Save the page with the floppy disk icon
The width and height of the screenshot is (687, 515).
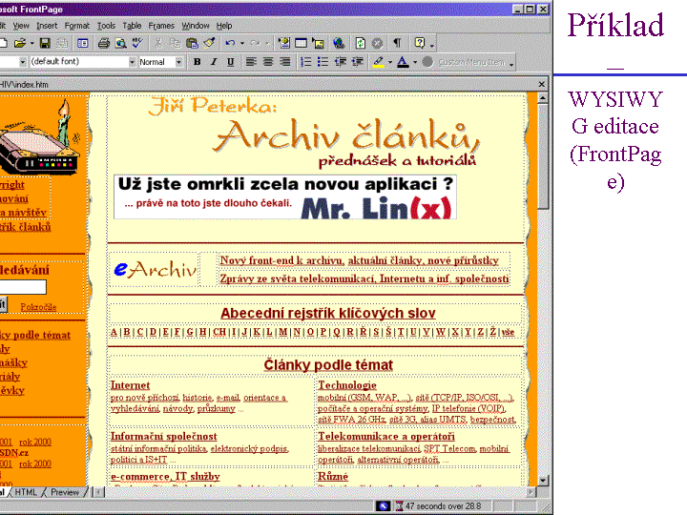(45, 43)
